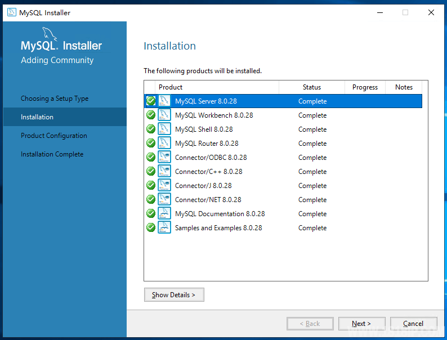Viewport: 447px width, 340px height.
Task: Click the MySQL Documentation 8.0.28 product icon
Action: (164, 213)
